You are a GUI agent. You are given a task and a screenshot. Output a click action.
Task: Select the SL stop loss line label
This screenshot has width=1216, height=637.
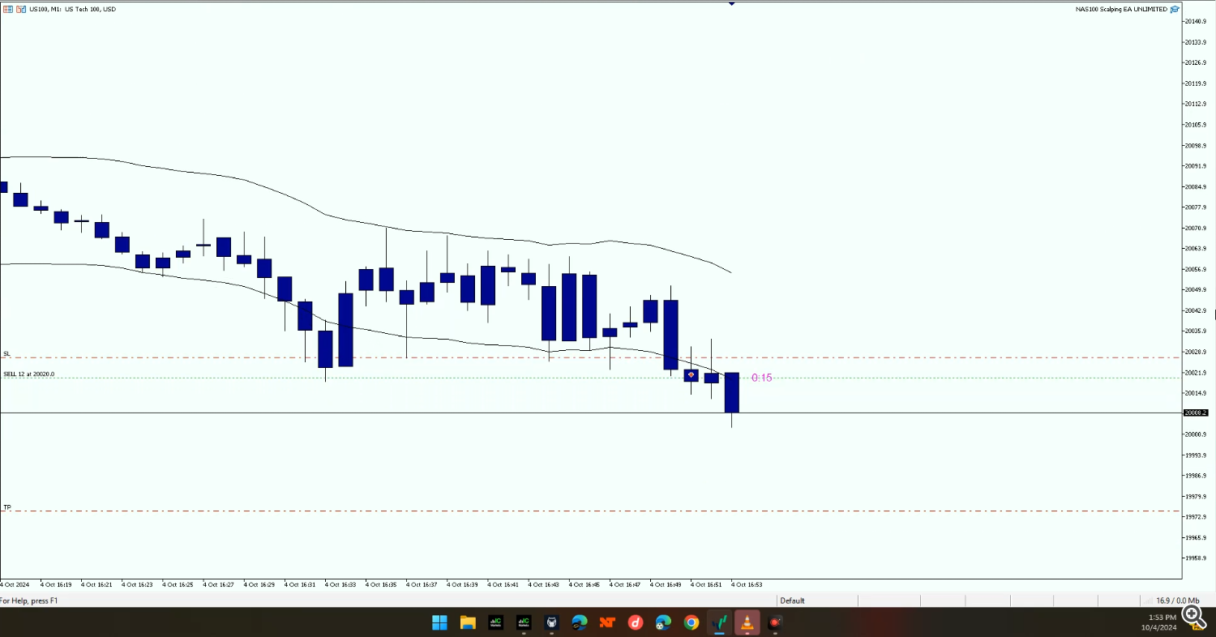(x=6, y=353)
